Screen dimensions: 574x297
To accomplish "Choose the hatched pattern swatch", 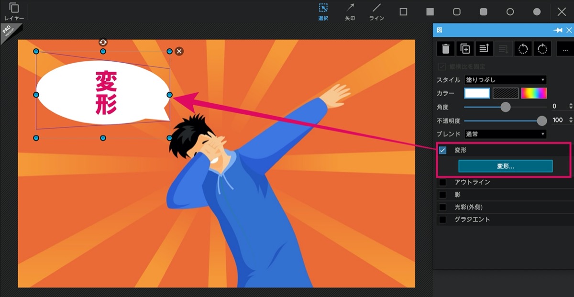I will click(x=506, y=93).
